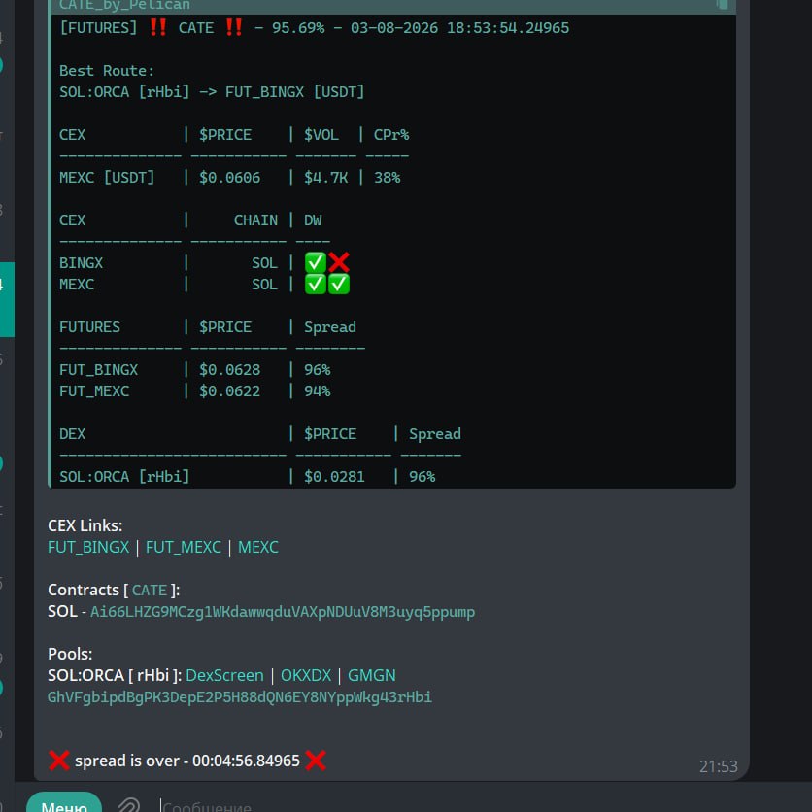Click the CPr% column header
Screen dimensions: 812x812
pos(391,135)
